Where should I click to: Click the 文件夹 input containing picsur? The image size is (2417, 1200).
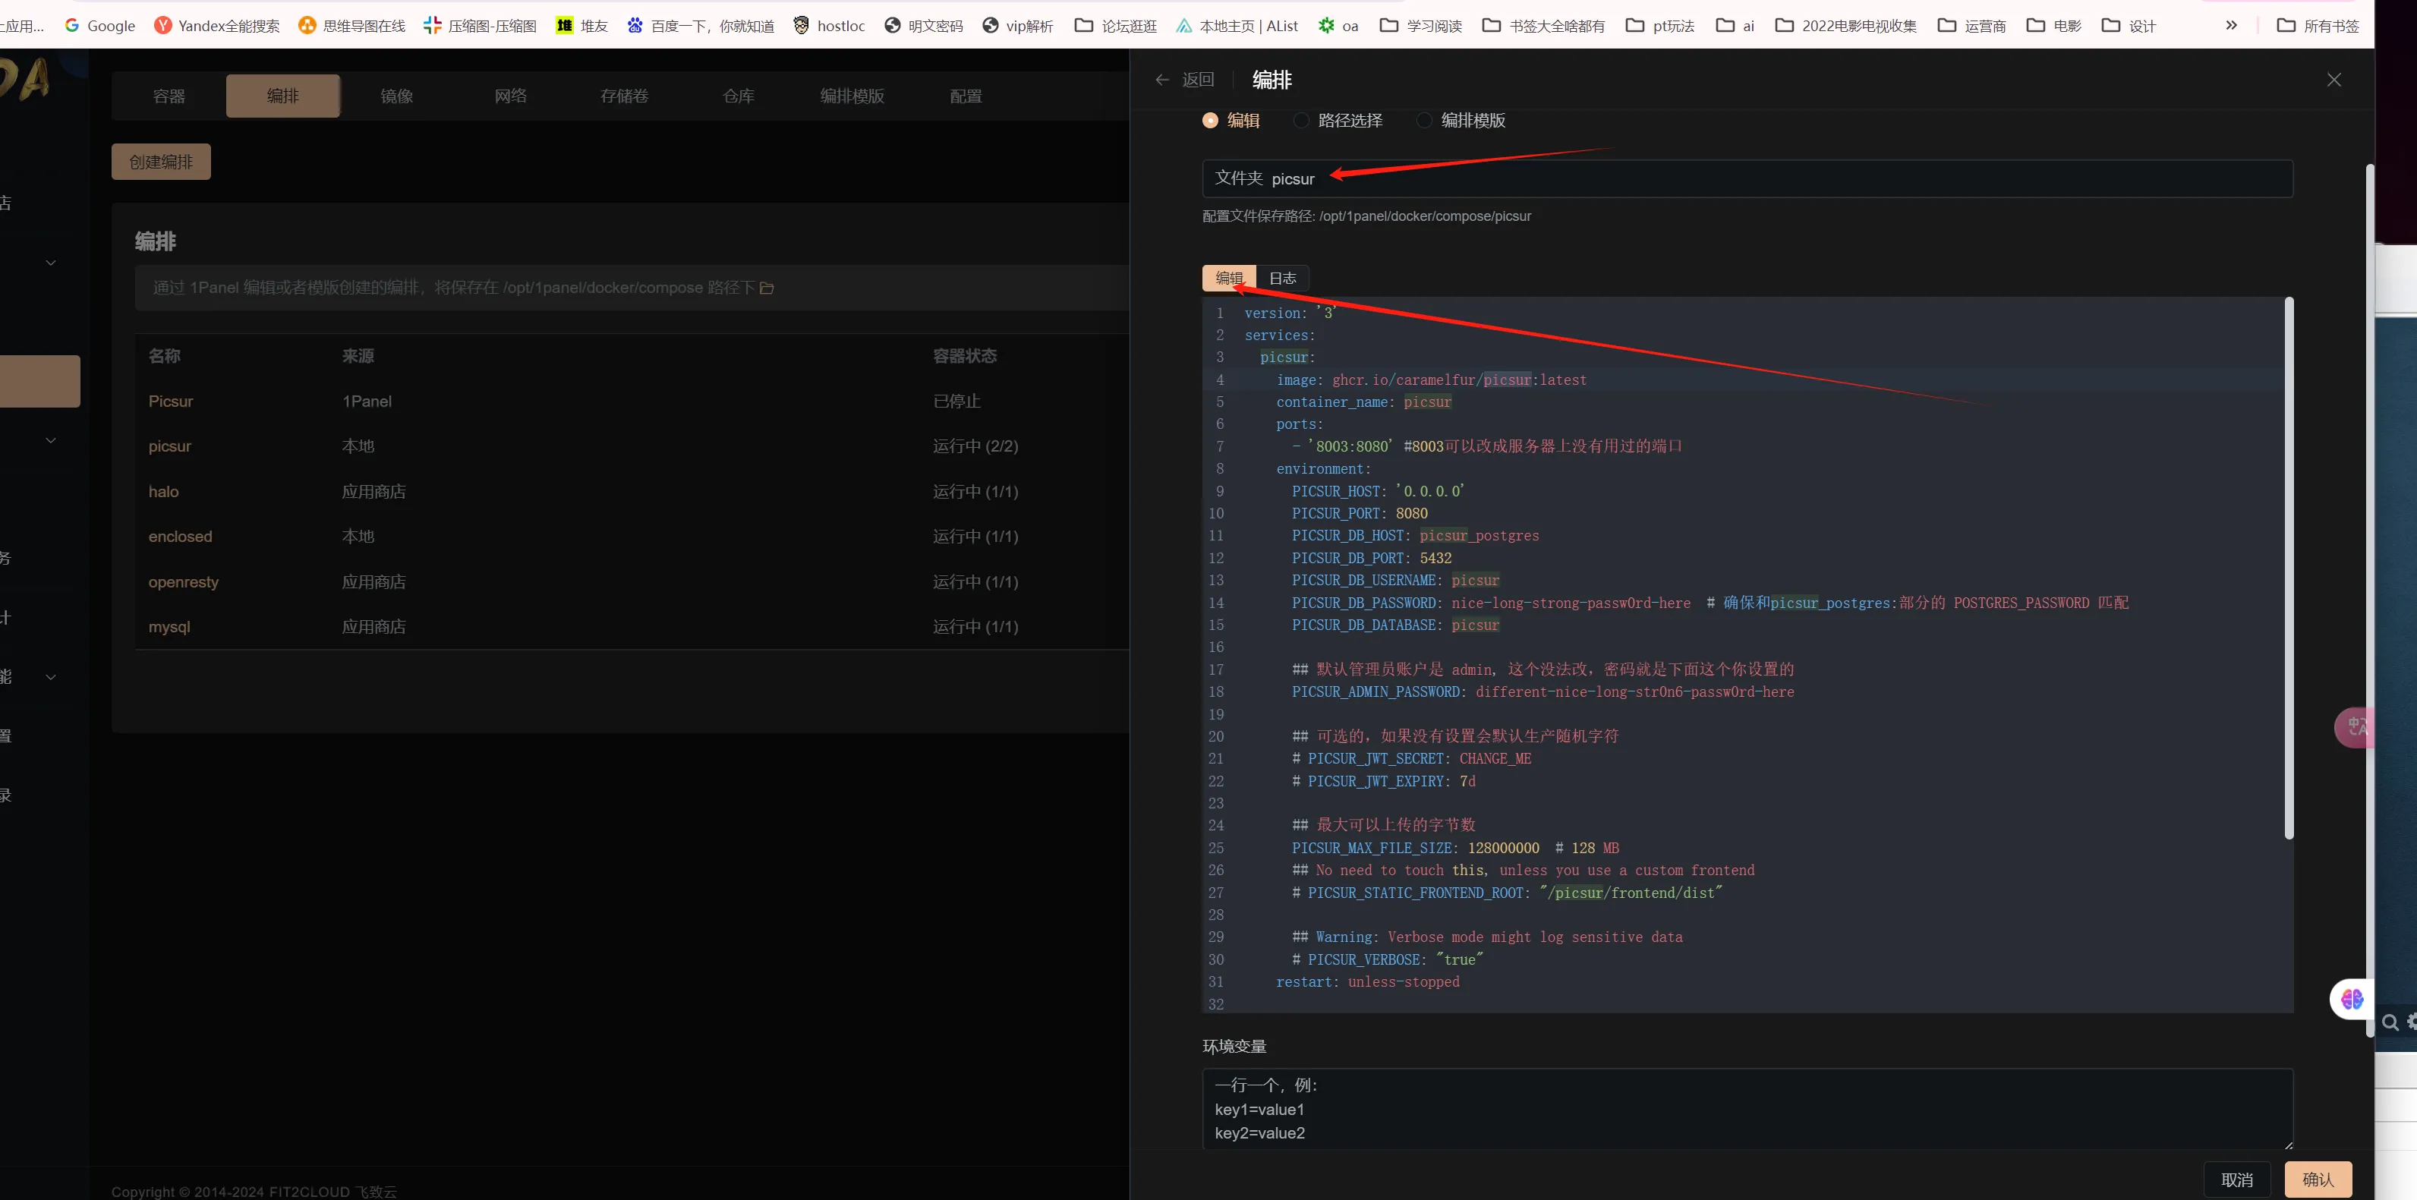[x=1747, y=178]
